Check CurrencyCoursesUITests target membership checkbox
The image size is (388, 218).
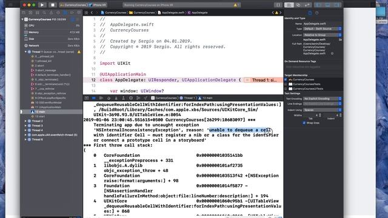click(x=286, y=88)
